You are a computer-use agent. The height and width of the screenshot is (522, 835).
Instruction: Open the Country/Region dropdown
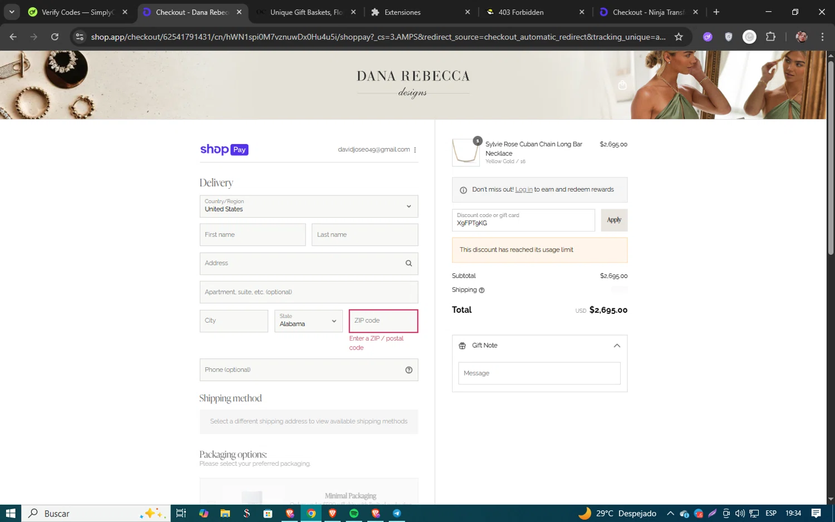point(309,206)
